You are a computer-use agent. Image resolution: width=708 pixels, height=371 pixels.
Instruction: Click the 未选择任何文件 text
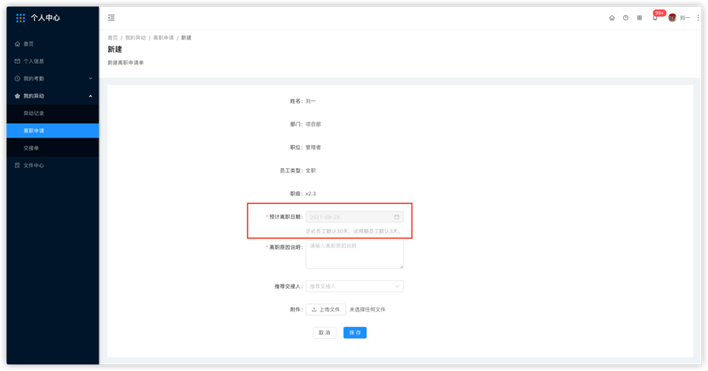[367, 310]
